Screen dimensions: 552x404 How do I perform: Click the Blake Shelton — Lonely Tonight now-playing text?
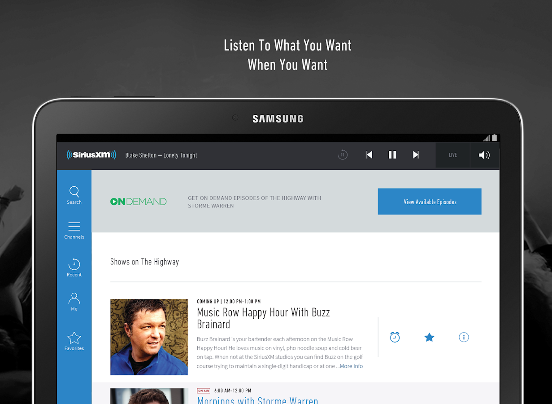[x=161, y=155]
